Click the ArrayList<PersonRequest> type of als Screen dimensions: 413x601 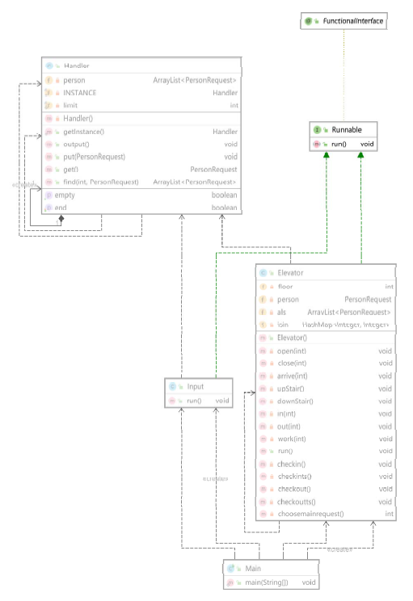click(349, 313)
